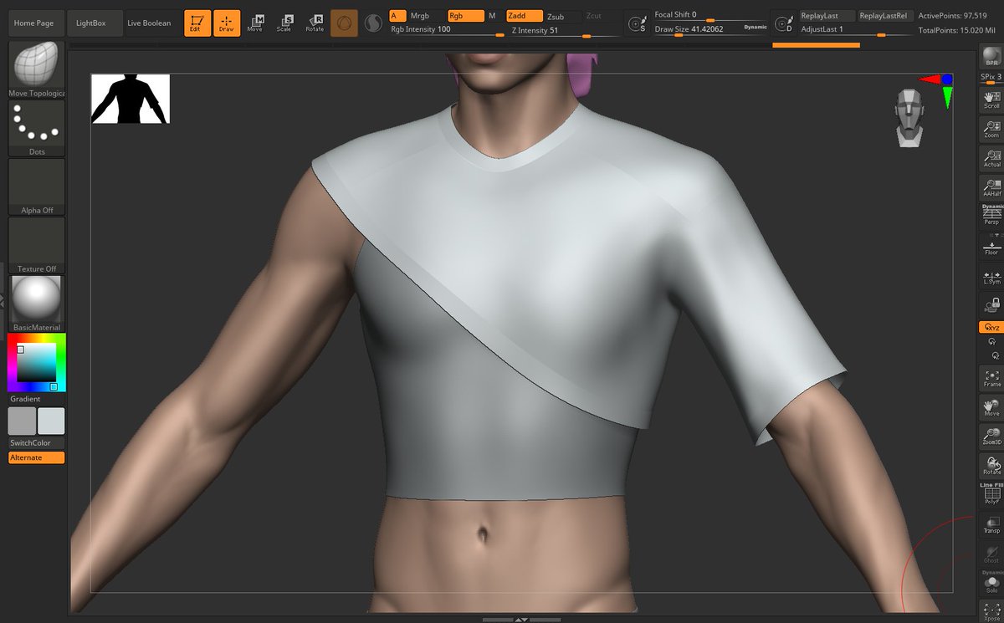Image resolution: width=1004 pixels, height=623 pixels.
Task: Click the ReplayLast button
Action: 827,16
